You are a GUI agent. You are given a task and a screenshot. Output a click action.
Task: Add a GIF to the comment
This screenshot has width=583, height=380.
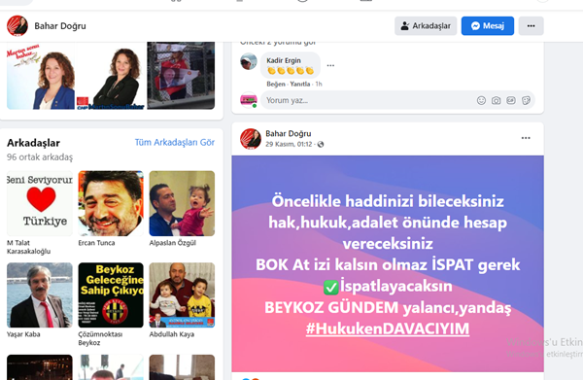(x=511, y=100)
